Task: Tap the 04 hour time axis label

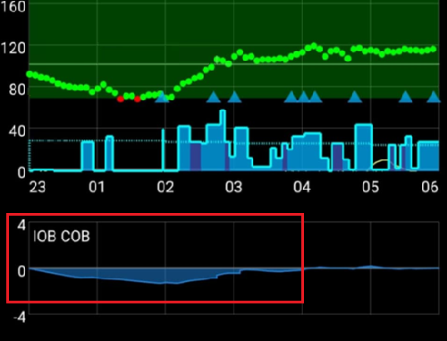Action: coord(302,187)
